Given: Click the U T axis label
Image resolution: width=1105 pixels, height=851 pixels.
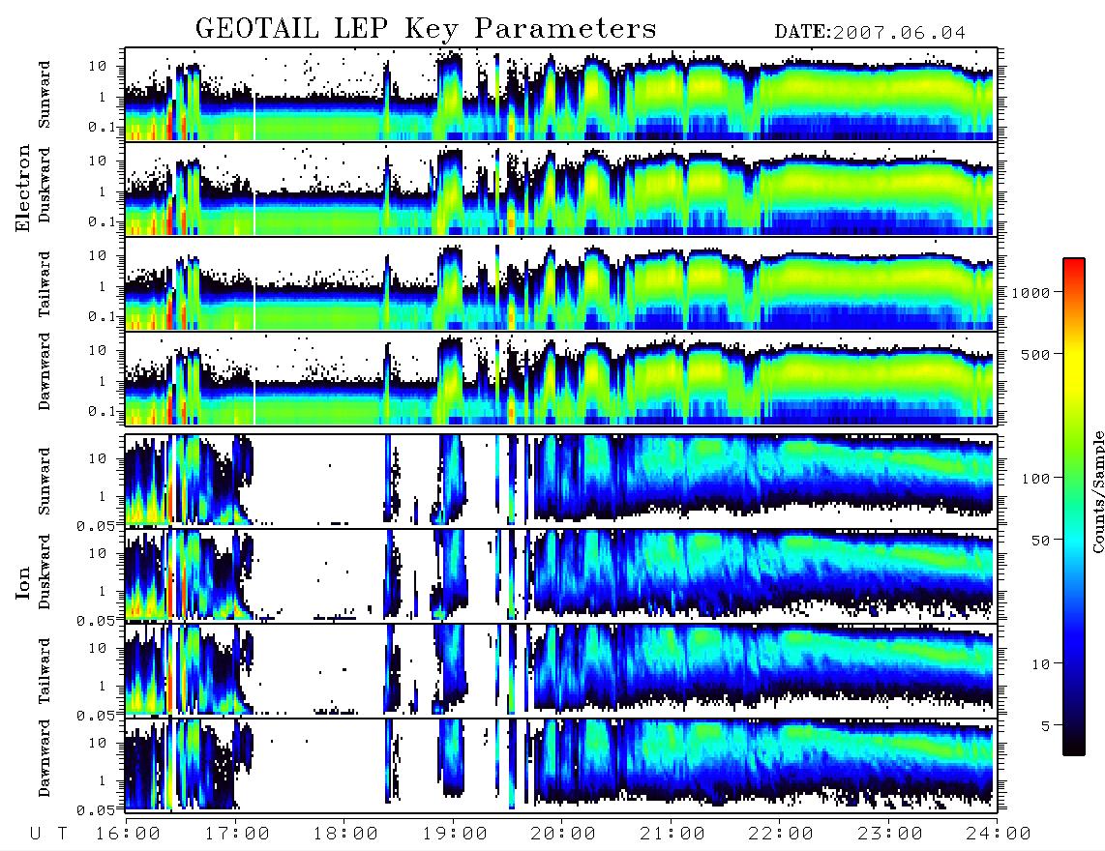Looking at the screenshot, I should [49, 834].
